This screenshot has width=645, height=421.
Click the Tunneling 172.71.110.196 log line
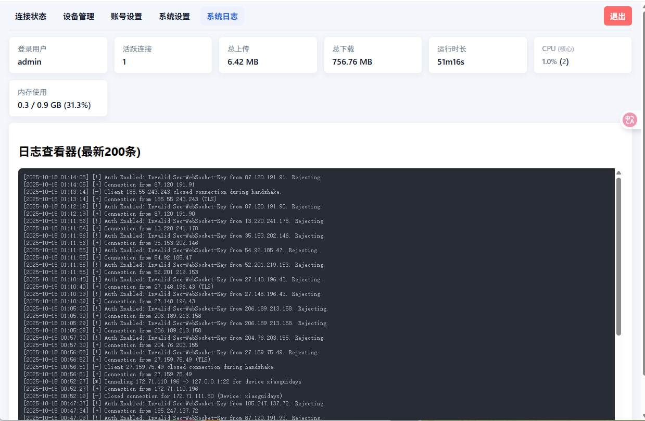(162, 381)
